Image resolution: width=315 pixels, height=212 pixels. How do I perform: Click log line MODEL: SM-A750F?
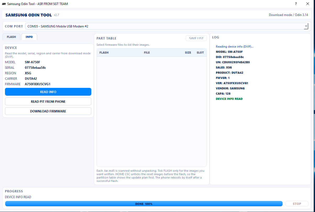point(229,52)
